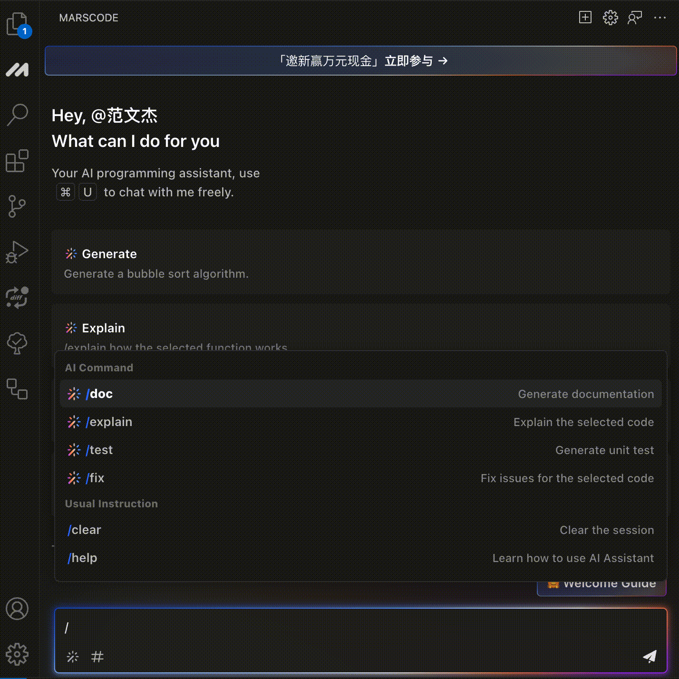Send the message with paper plane icon

(x=650, y=656)
